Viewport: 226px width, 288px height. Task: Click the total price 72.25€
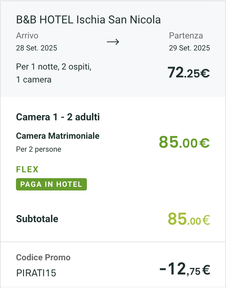tap(189, 73)
